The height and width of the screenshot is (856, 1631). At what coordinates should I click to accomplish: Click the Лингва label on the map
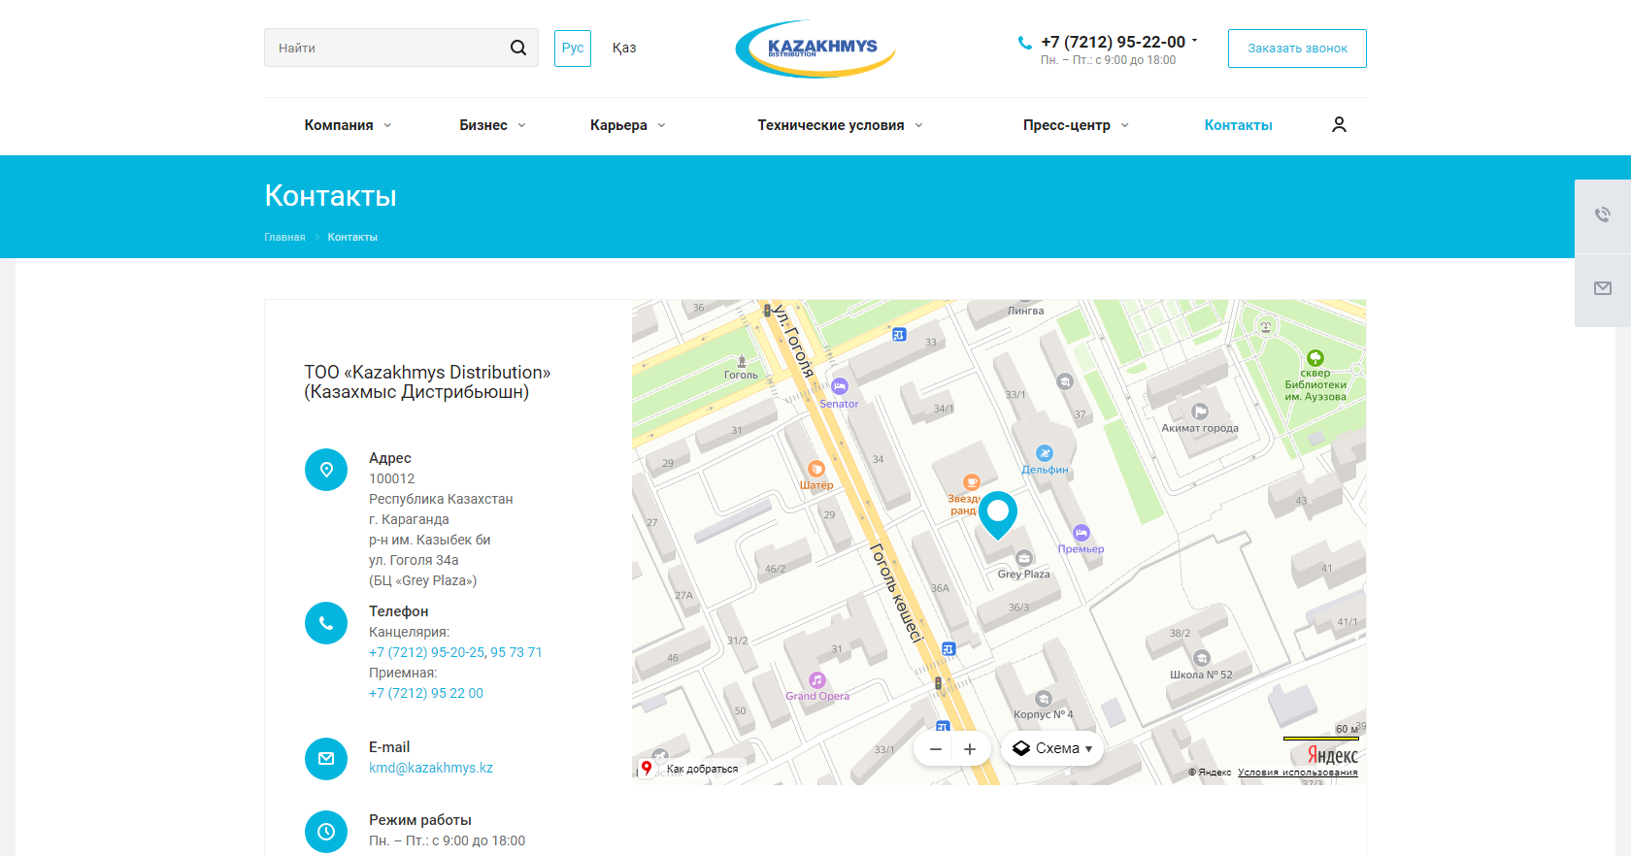pyautogui.click(x=1026, y=311)
